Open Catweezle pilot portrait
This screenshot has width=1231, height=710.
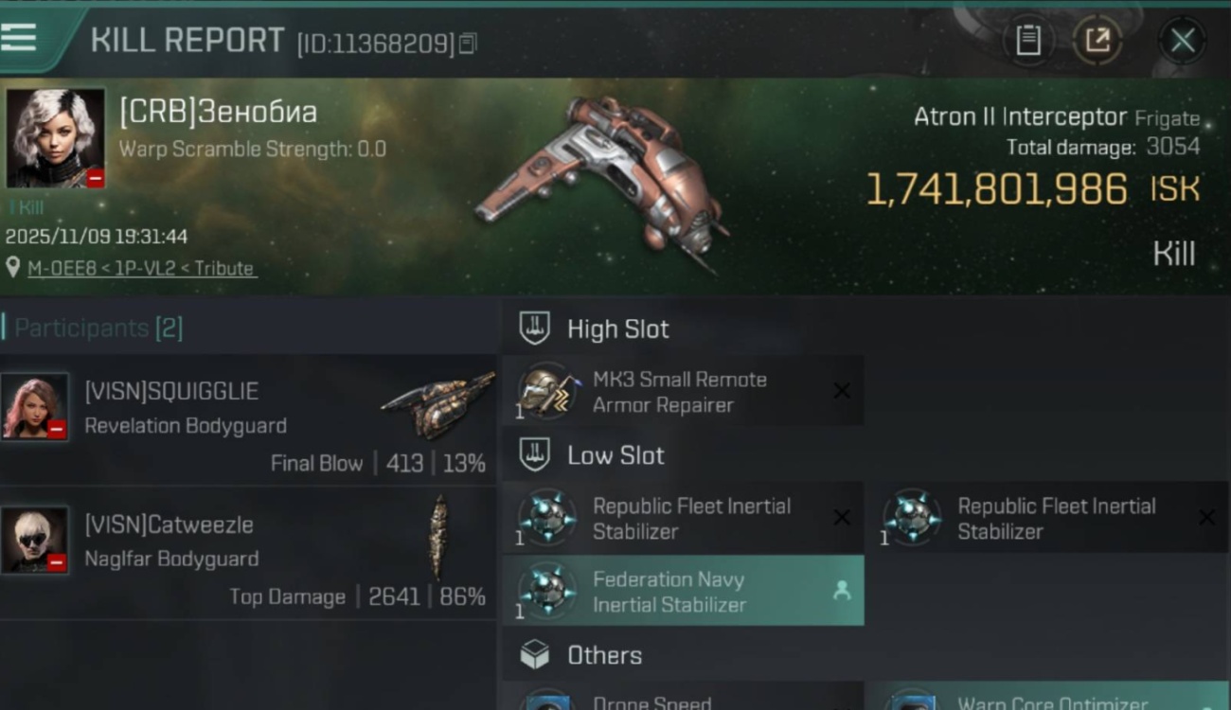[35, 540]
